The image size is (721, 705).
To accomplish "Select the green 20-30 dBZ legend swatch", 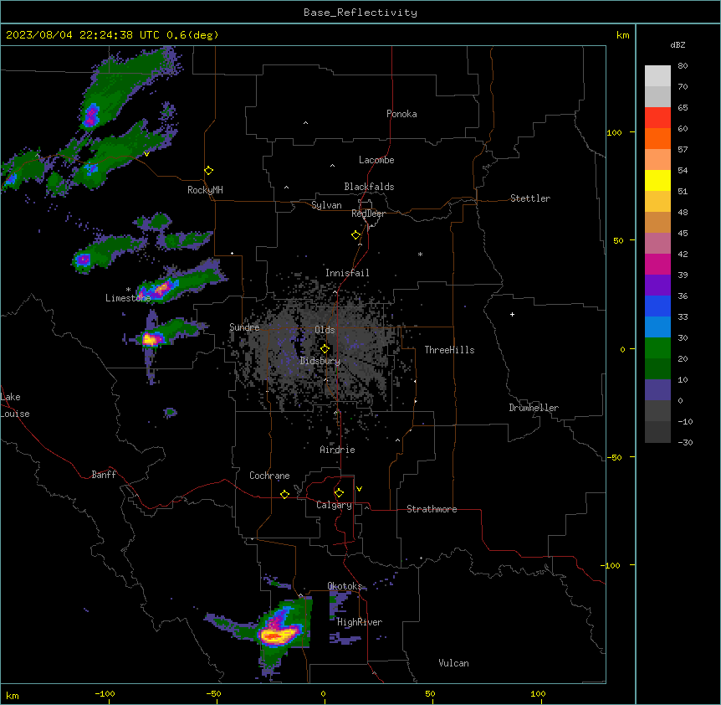I will point(657,348).
